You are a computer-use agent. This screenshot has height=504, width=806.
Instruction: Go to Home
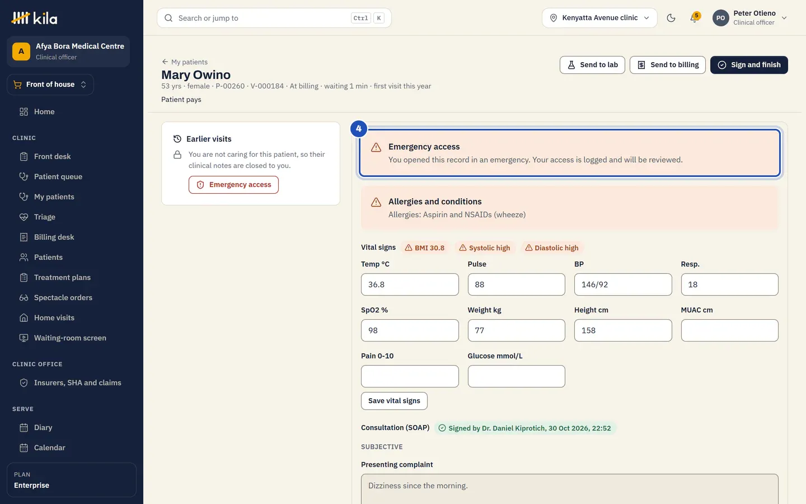44,112
